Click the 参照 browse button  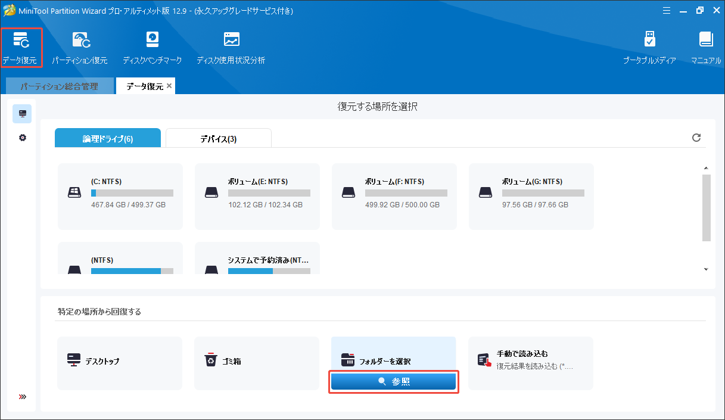[x=394, y=382]
